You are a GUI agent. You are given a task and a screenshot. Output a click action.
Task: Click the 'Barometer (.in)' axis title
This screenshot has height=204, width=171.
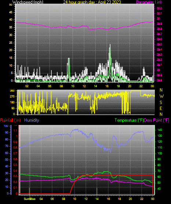(149, 2)
